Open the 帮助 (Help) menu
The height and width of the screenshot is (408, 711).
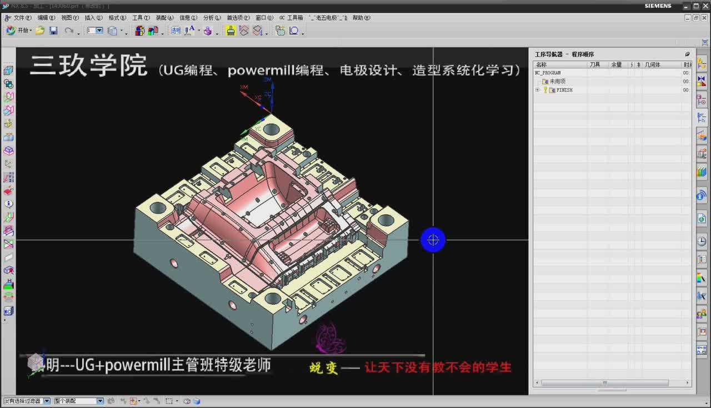362,18
